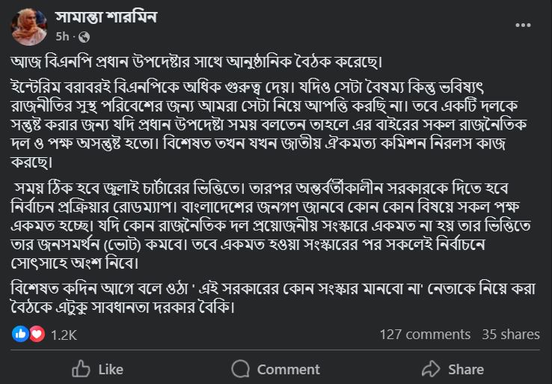View the 1.2K reactions list

[x=64, y=335]
